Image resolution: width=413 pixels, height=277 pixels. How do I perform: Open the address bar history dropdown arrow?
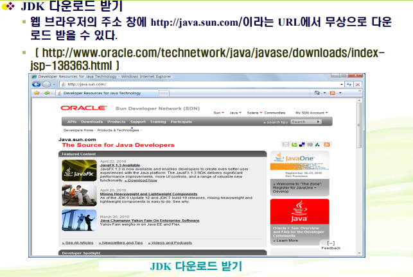341,85
